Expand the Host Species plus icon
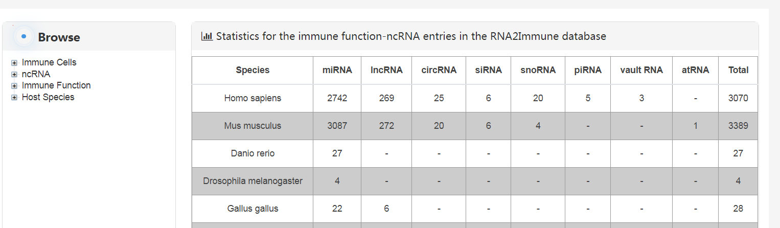The image size is (780, 228). click(14, 98)
